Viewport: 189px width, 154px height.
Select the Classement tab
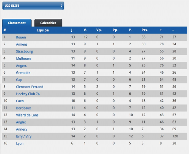click(x=17, y=23)
